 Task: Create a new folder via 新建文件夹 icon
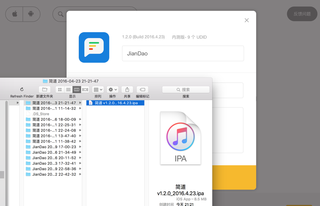coord(45,90)
